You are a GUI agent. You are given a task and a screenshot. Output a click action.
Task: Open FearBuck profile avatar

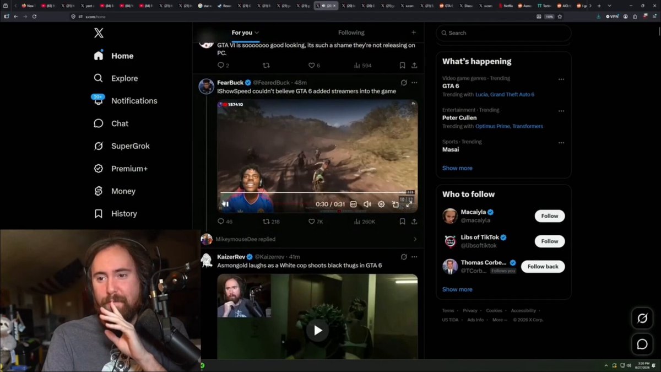click(x=206, y=87)
